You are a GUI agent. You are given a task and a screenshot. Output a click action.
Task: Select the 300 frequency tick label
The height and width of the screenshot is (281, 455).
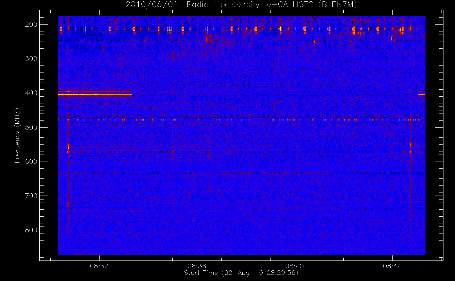tap(31, 59)
